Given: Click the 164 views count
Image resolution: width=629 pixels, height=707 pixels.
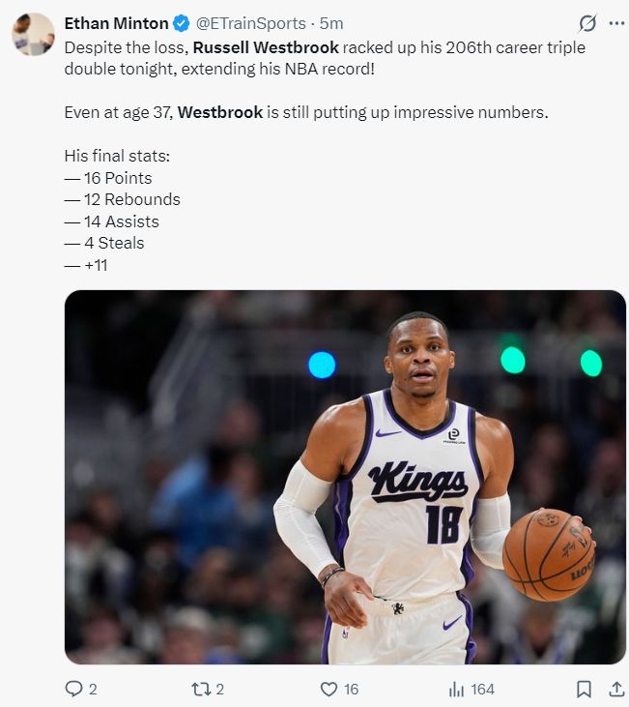Looking at the screenshot, I should 482,689.
